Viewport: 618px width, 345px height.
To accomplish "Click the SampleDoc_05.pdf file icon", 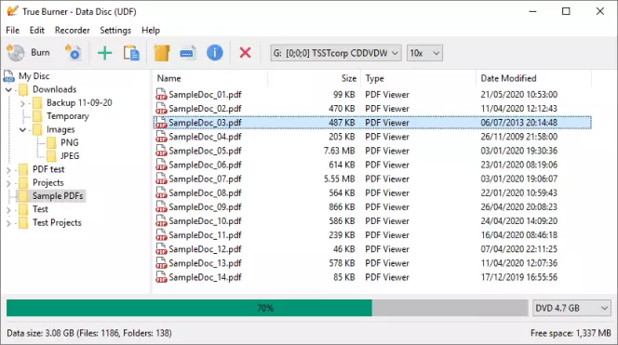I will tap(161, 151).
